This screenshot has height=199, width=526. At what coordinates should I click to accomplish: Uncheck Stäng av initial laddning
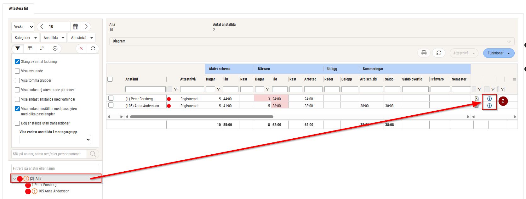(x=18, y=62)
